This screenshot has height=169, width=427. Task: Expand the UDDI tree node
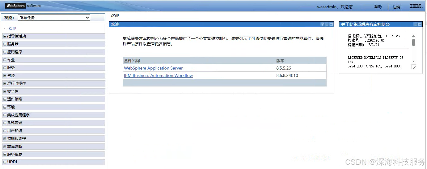point(5,162)
